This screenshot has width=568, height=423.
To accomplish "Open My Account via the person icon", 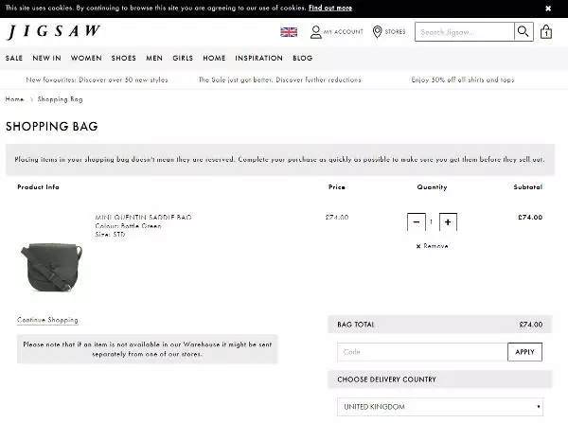I will click(316, 32).
